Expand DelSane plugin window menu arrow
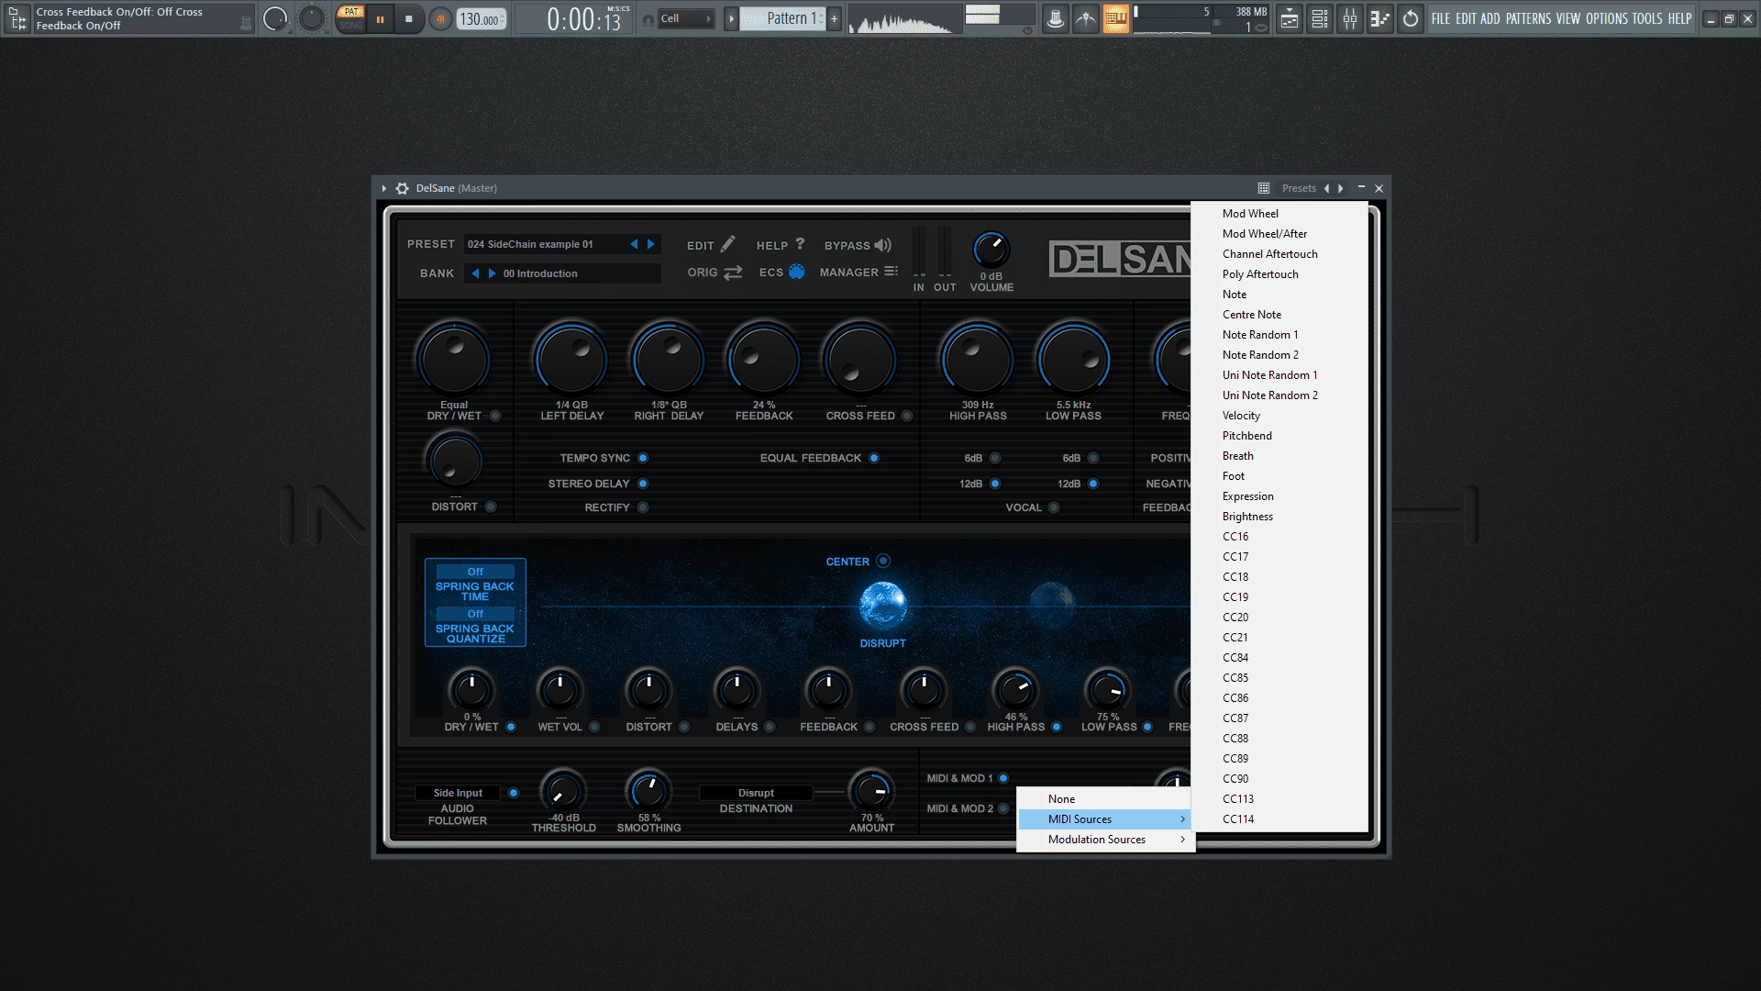This screenshot has height=991, width=1761. (384, 188)
